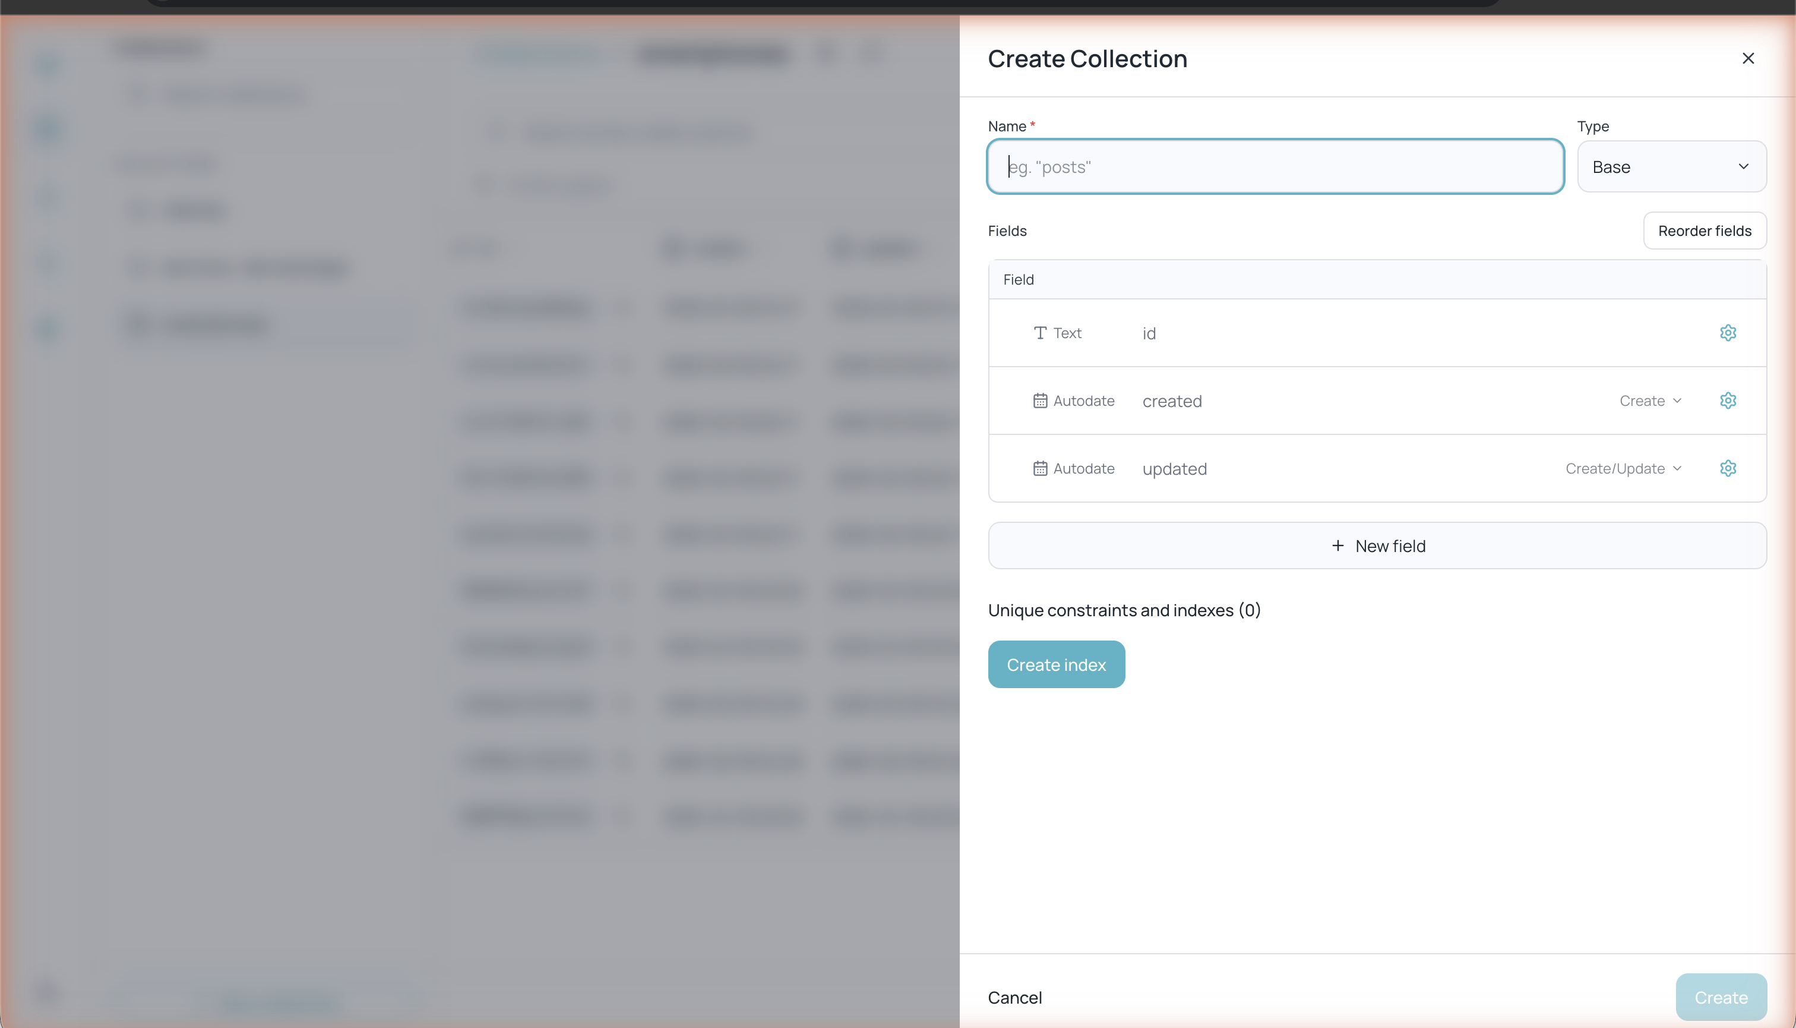Click the Create button to save collection
The height and width of the screenshot is (1028, 1796).
1720,997
